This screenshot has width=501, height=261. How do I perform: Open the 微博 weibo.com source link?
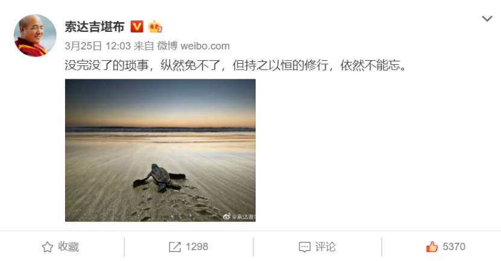coord(194,46)
